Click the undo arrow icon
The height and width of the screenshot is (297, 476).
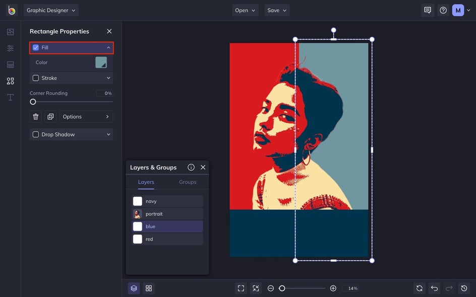point(434,288)
